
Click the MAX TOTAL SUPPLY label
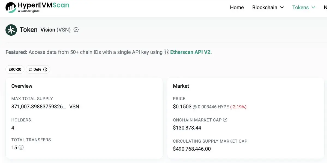(x=32, y=99)
